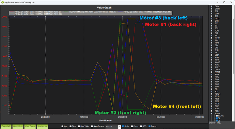Select the DU32 entry in the tree
The image size is (235, 129).
(x=217, y=19)
